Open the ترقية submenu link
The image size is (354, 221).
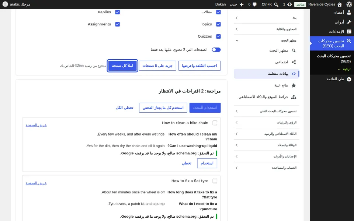point(344,69)
